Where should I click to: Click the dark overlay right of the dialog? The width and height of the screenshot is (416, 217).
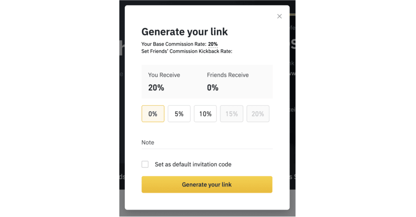tap(292, 102)
